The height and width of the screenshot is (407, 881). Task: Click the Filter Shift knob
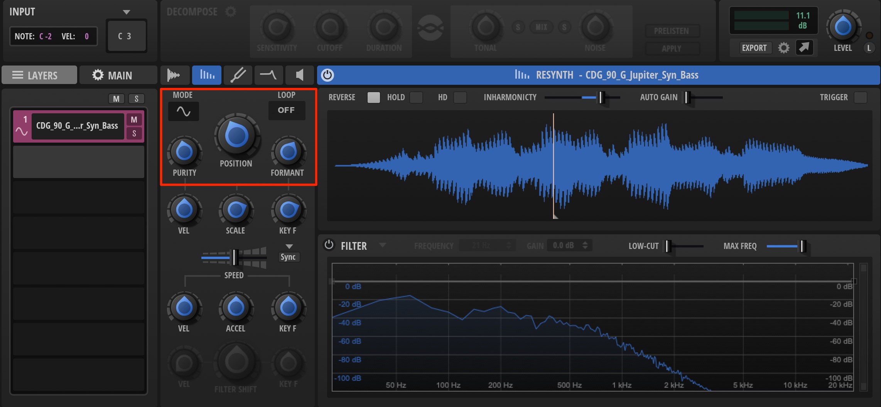236,362
